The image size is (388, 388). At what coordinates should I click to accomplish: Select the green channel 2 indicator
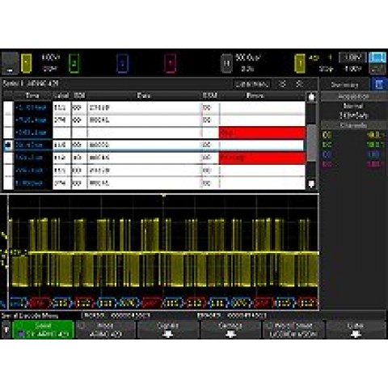coord(74,63)
